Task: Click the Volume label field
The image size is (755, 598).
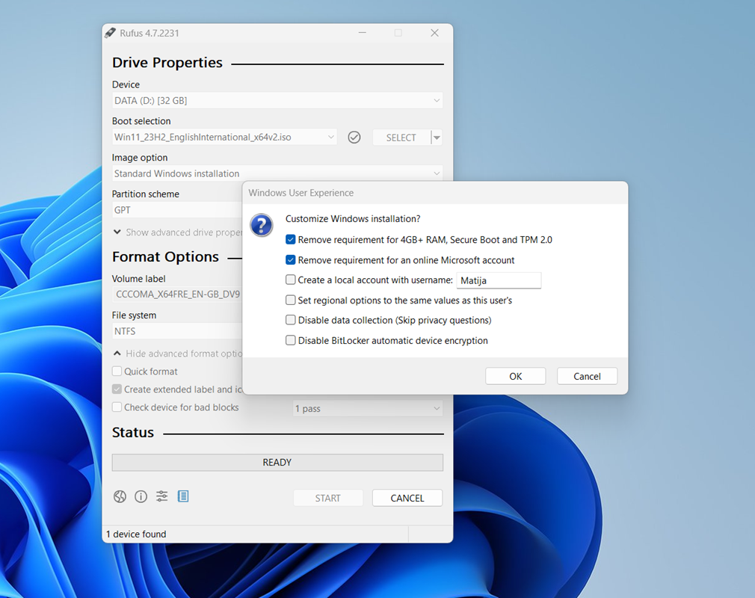Action: 177,295
